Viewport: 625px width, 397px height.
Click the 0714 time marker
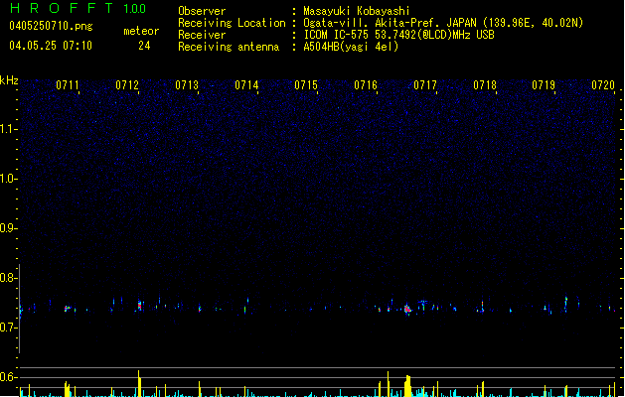click(246, 85)
